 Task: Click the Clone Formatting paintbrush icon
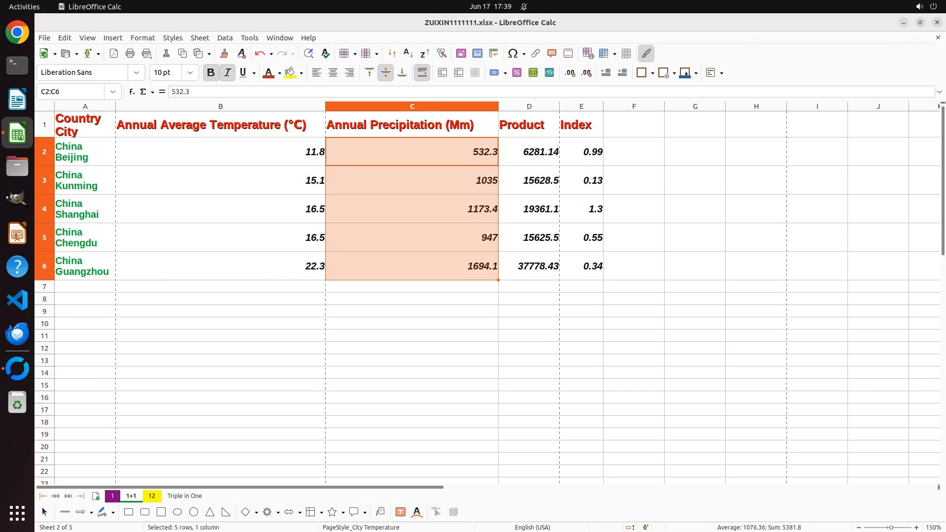pyautogui.click(x=224, y=53)
